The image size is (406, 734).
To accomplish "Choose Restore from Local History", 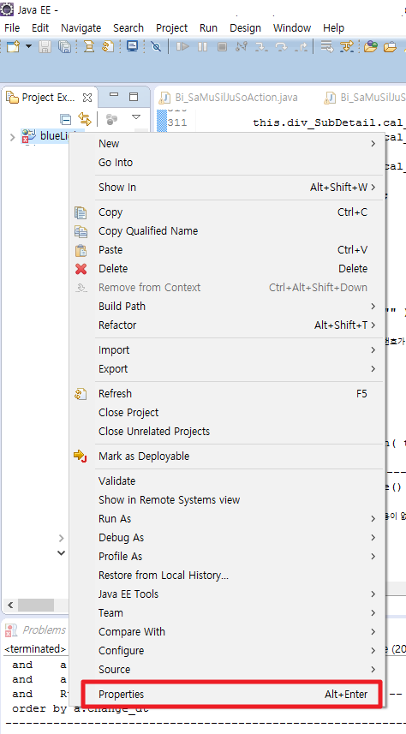I will coord(227,576).
